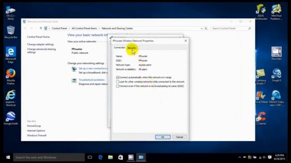Show hidden system tray icons
The width and height of the screenshot is (291, 163).
coord(240,157)
